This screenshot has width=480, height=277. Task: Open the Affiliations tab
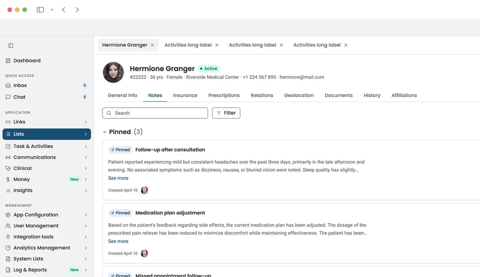click(x=404, y=95)
